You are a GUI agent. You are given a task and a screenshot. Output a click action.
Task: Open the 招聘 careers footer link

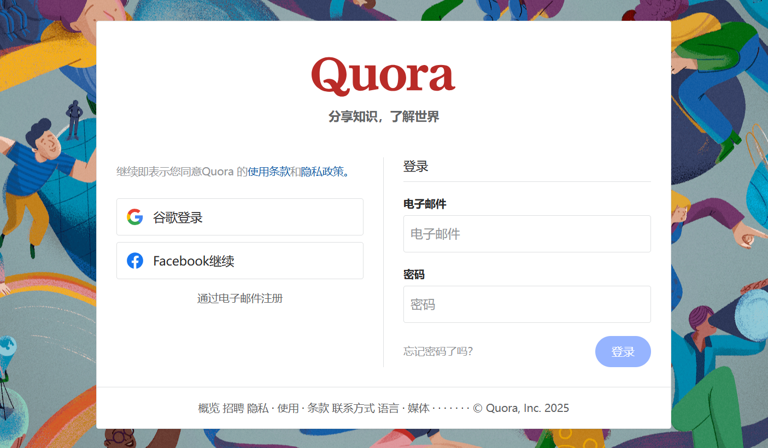[x=233, y=408]
